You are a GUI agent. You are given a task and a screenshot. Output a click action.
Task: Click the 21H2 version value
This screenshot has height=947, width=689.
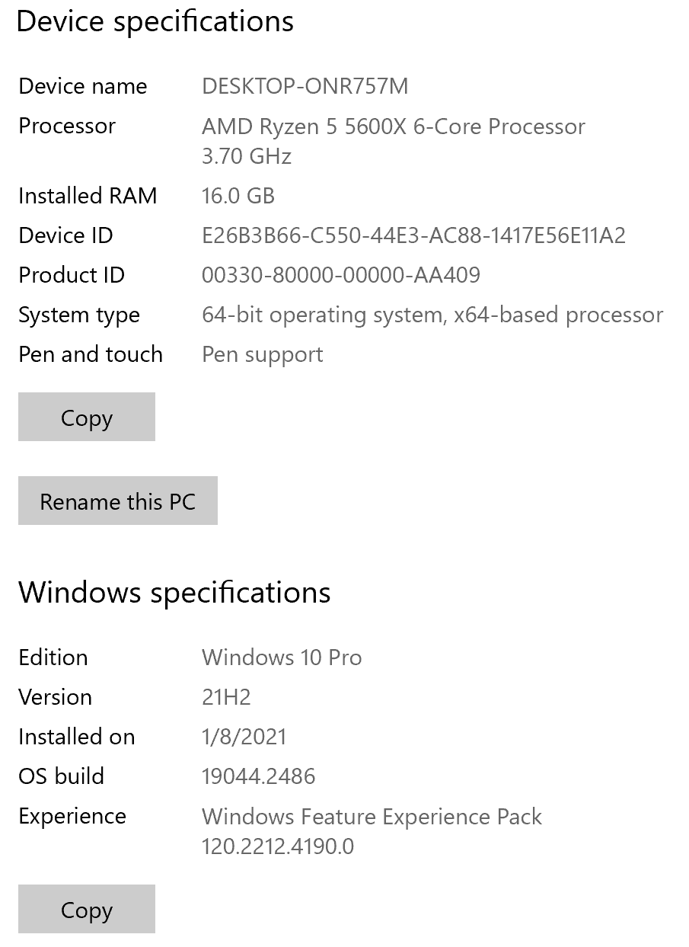226,697
